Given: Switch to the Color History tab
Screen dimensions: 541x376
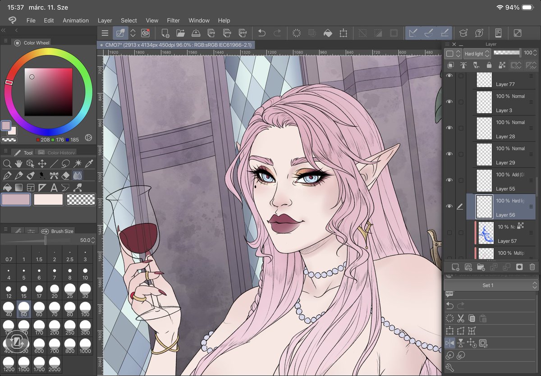Looking at the screenshot, I should tap(56, 153).
